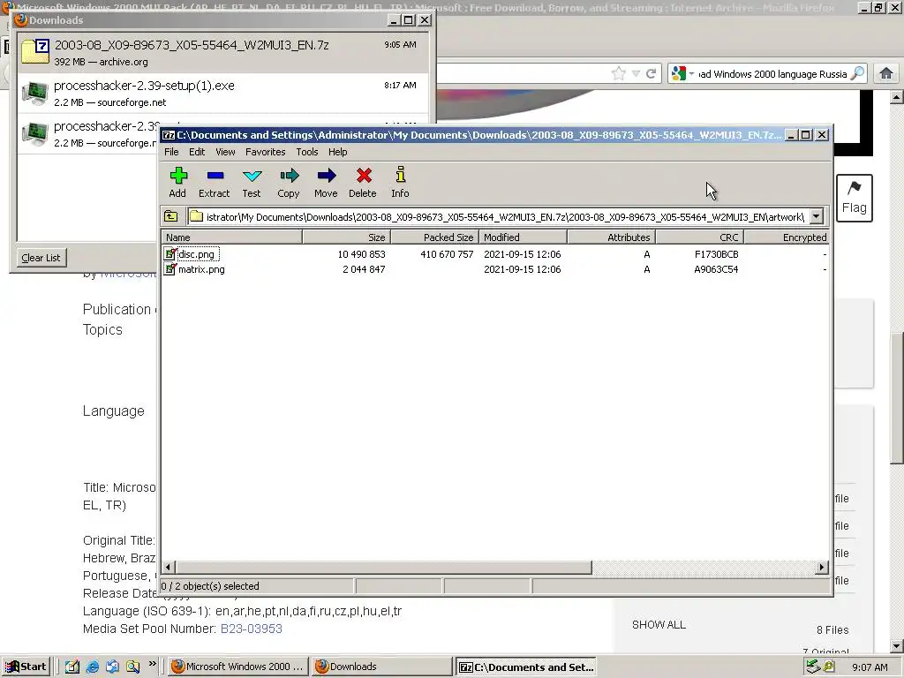Open the Tools menu

[x=306, y=152]
